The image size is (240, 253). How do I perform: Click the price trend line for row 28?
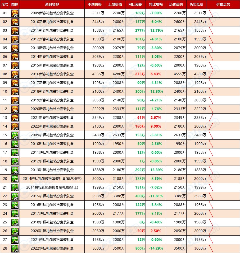pyautogui.click(x=211, y=249)
